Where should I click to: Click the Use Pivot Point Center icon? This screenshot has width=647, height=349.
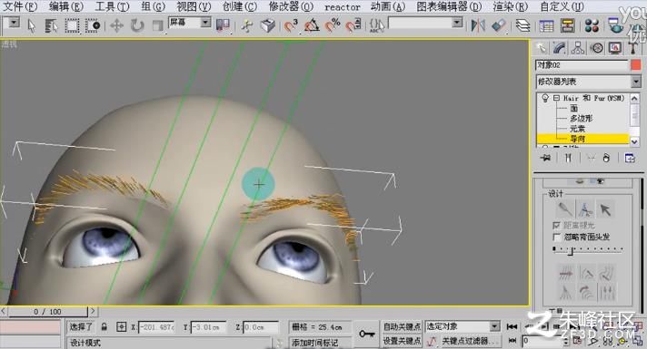pos(223,25)
